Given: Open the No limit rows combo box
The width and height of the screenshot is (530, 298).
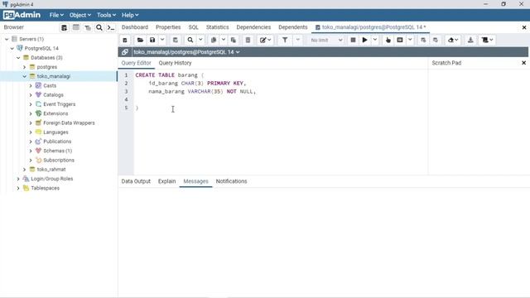Looking at the screenshot, I should (x=326, y=40).
